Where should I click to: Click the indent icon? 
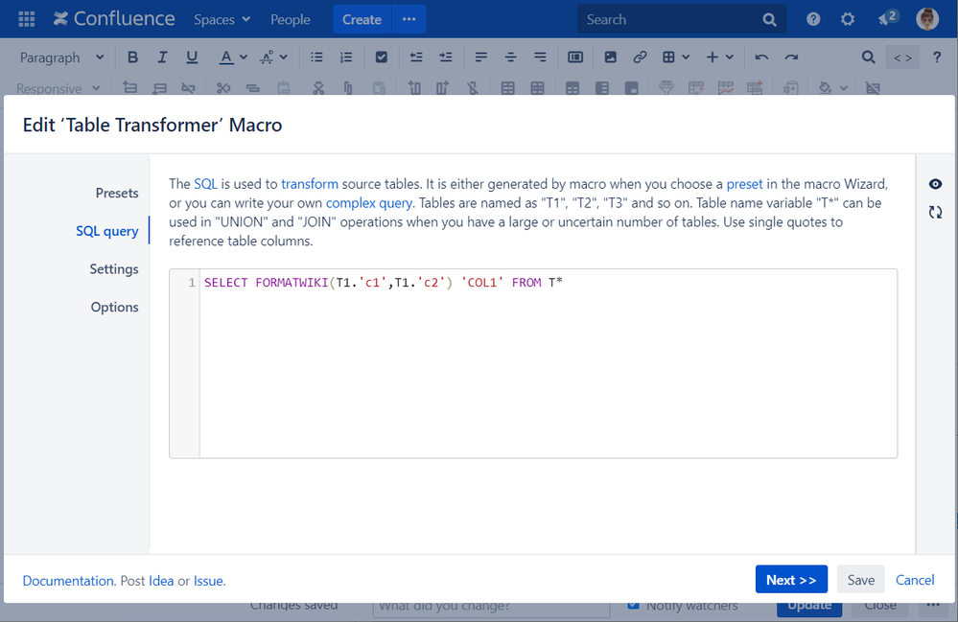pyautogui.click(x=445, y=58)
